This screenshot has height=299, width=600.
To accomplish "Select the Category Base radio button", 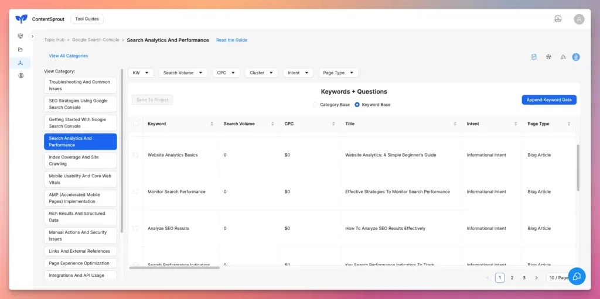I will click(x=315, y=105).
